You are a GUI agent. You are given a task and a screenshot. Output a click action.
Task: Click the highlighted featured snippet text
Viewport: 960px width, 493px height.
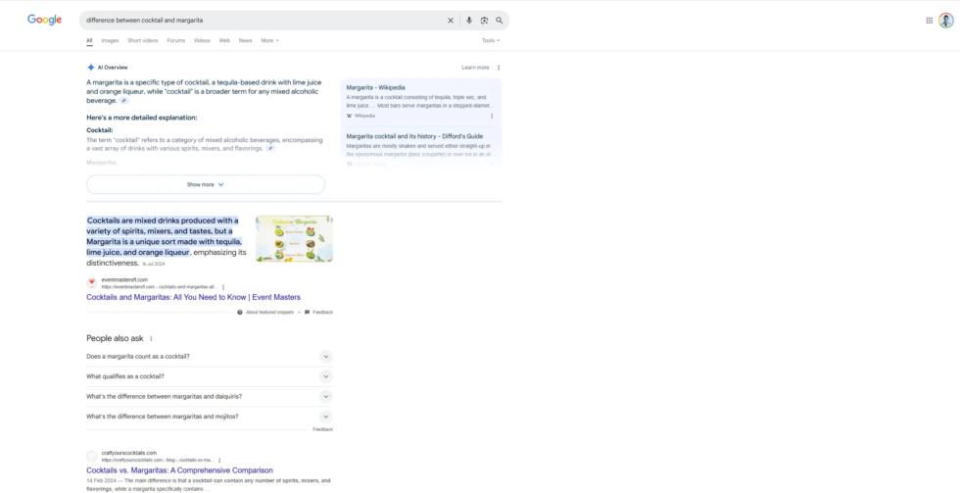pyautogui.click(x=165, y=236)
